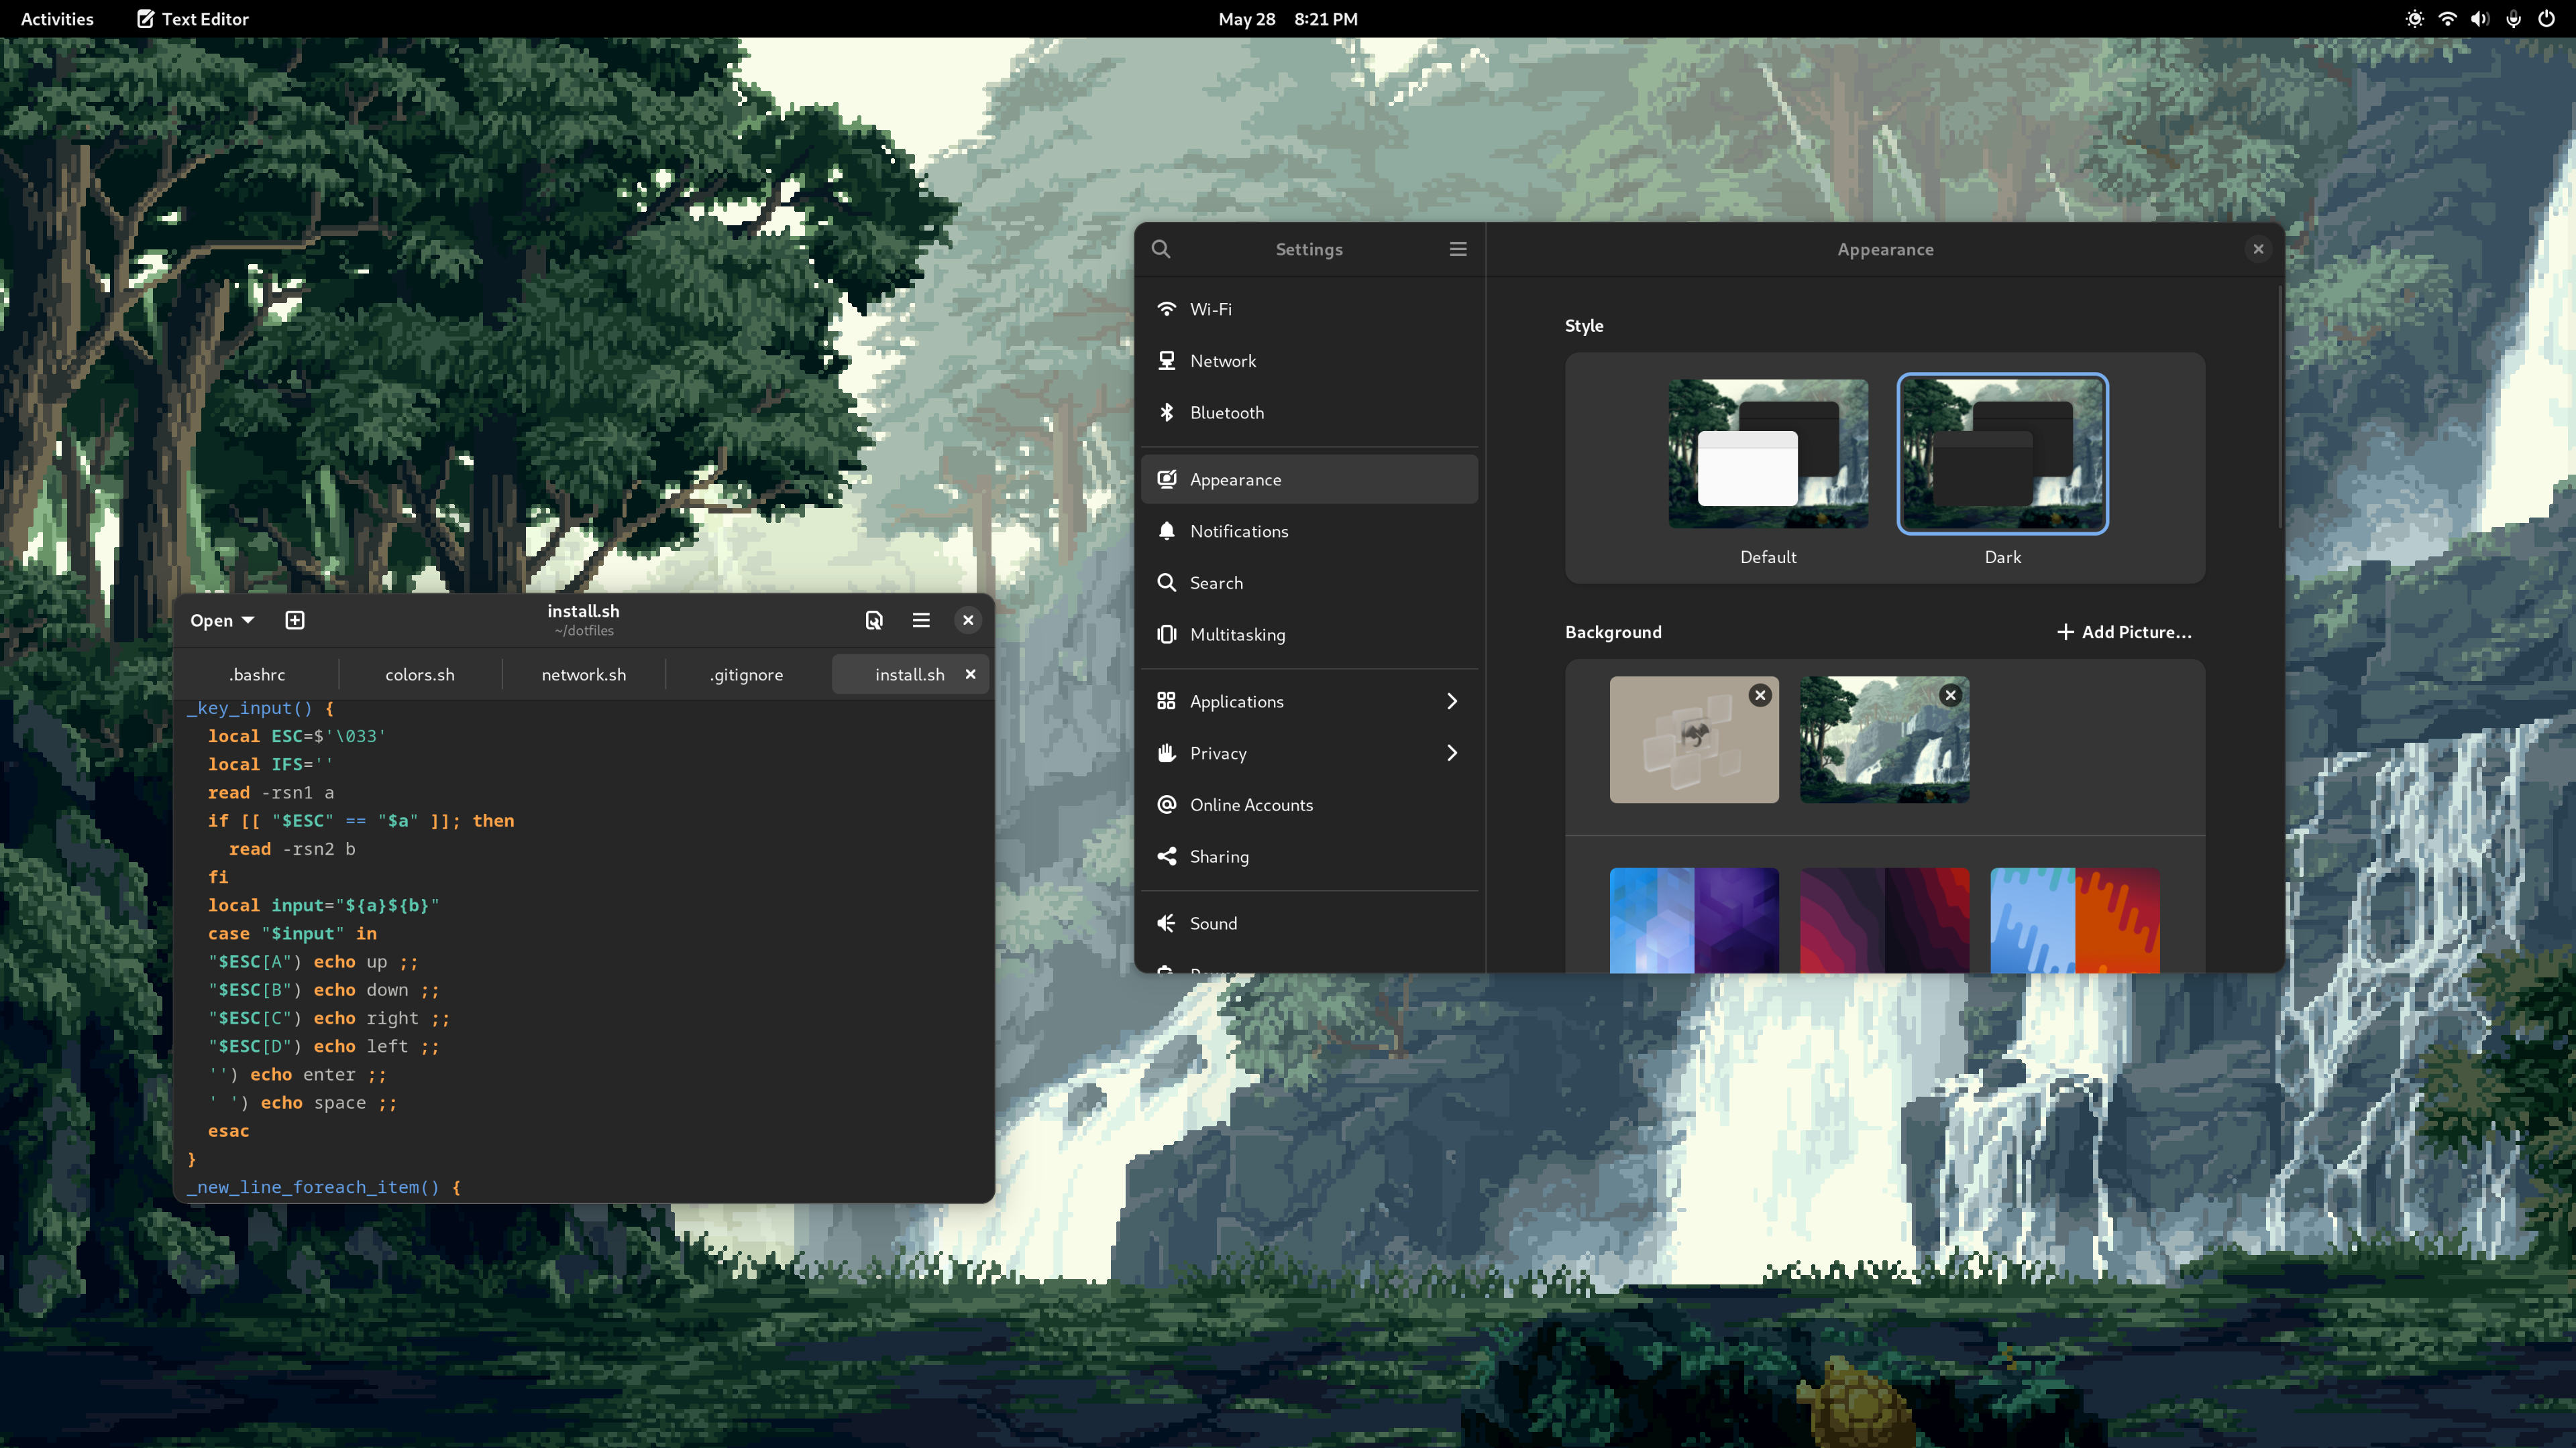The height and width of the screenshot is (1448, 2576).
Task: Toggle the document preview mode in Text Editor
Action: coord(874,619)
